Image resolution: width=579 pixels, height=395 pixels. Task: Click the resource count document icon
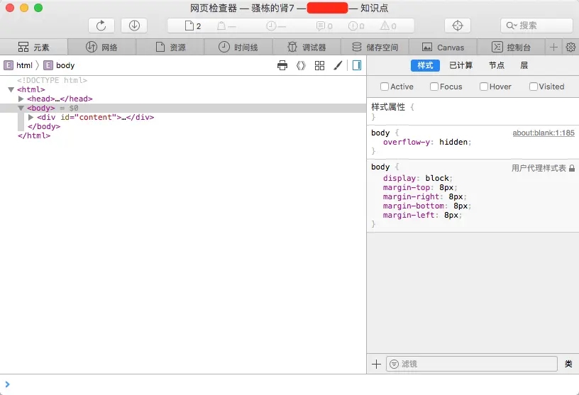189,26
